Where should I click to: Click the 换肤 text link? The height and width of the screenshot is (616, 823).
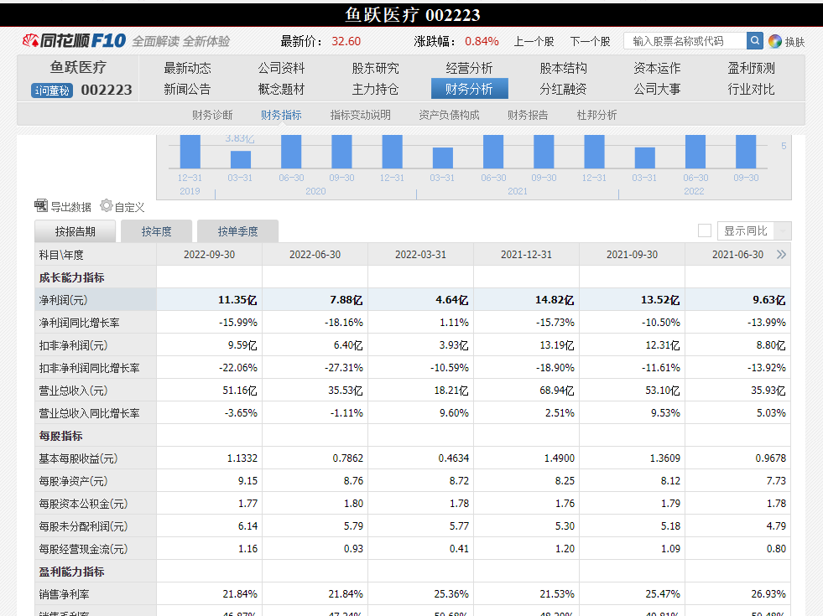coord(794,42)
